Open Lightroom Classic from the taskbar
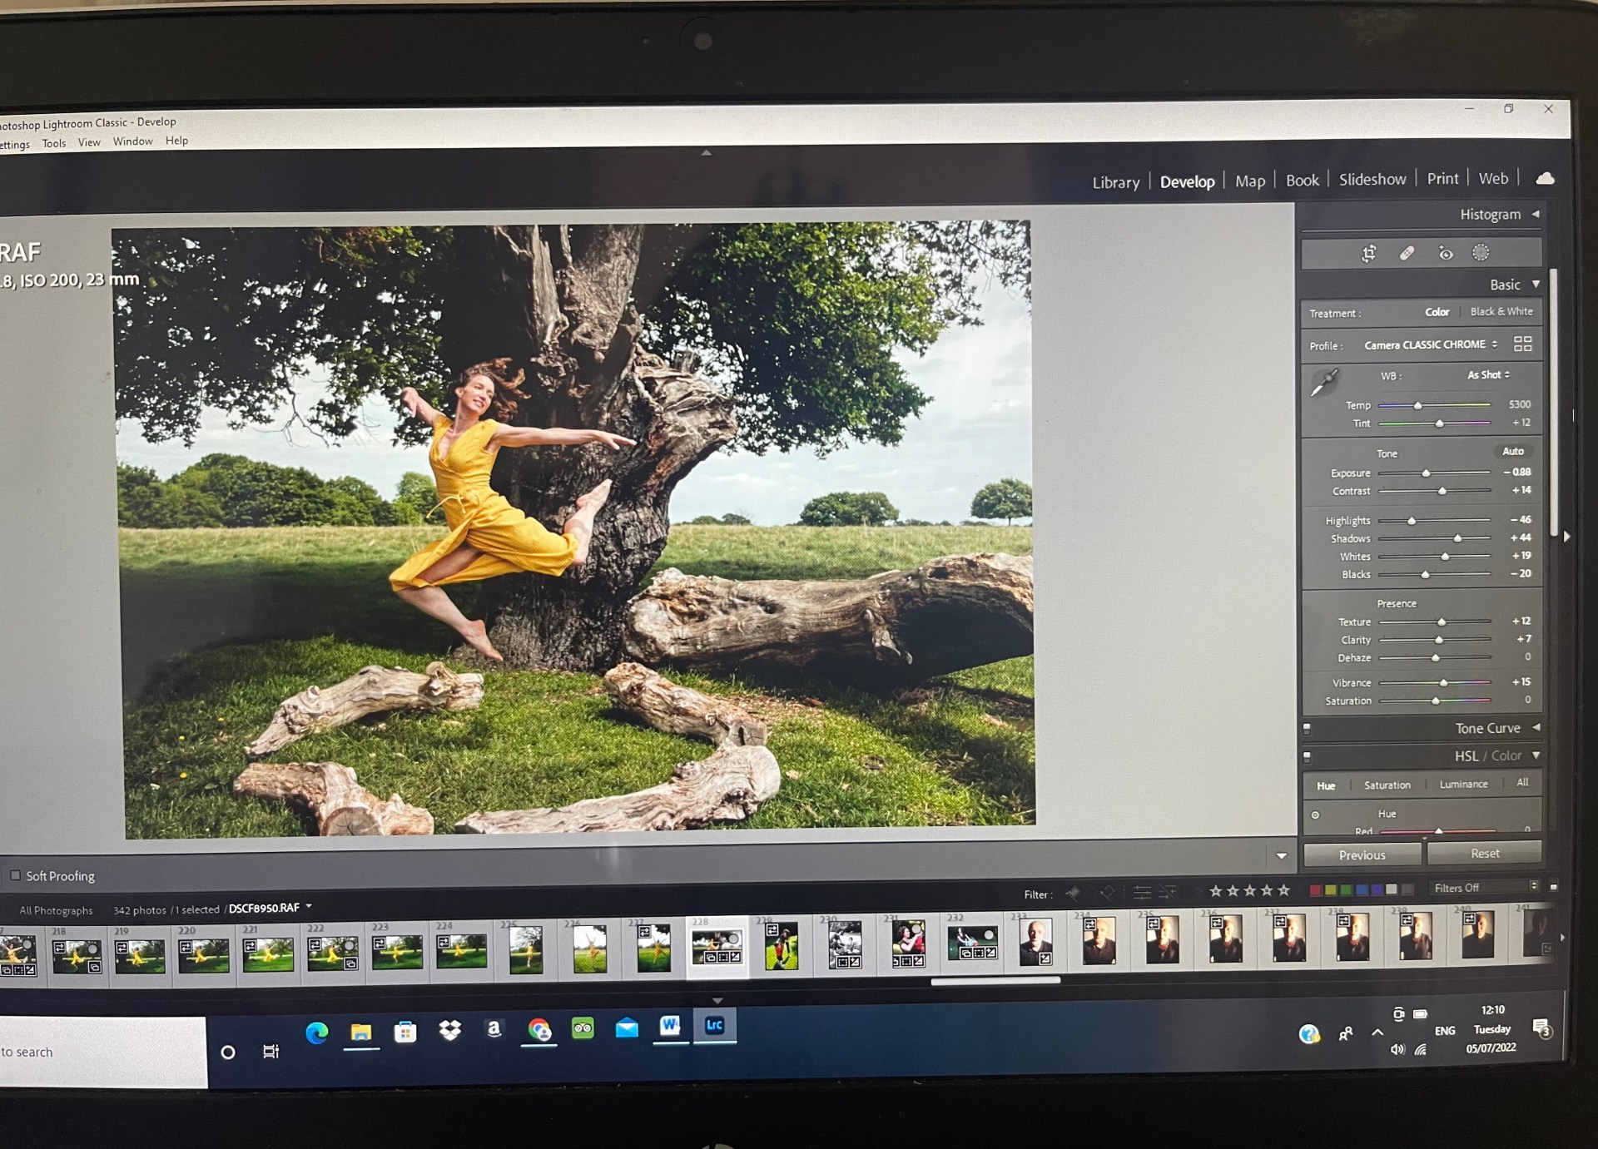Image resolution: width=1598 pixels, height=1149 pixels. point(714,1026)
